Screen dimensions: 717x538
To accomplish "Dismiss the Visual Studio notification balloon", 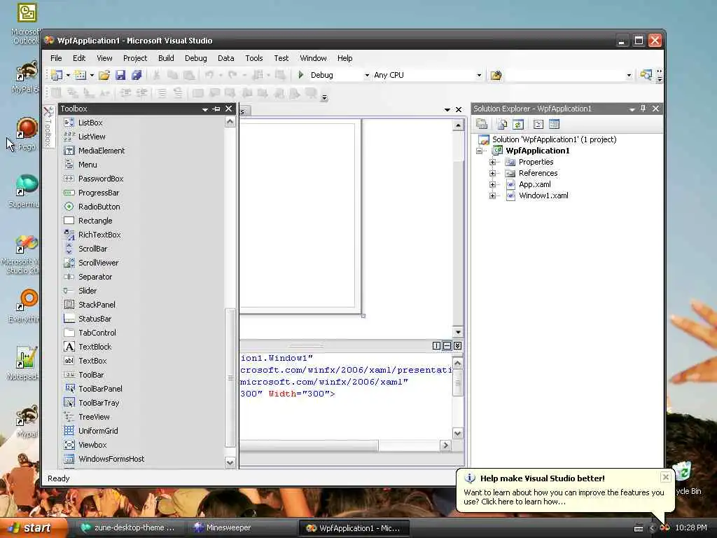I will pos(665,477).
